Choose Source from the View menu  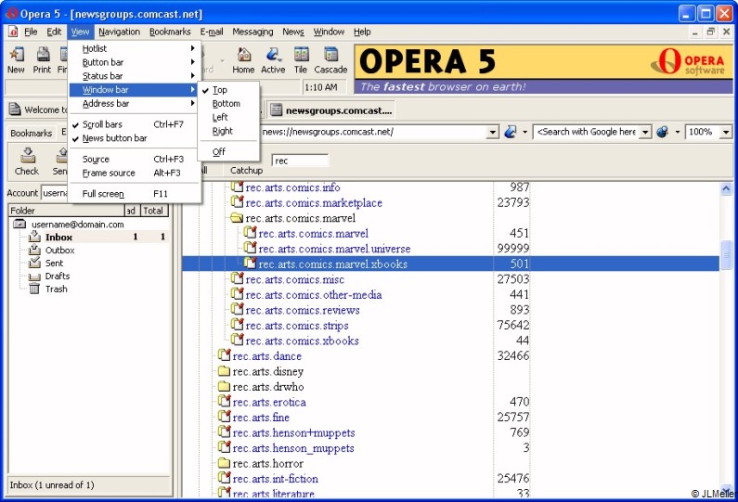133,159
